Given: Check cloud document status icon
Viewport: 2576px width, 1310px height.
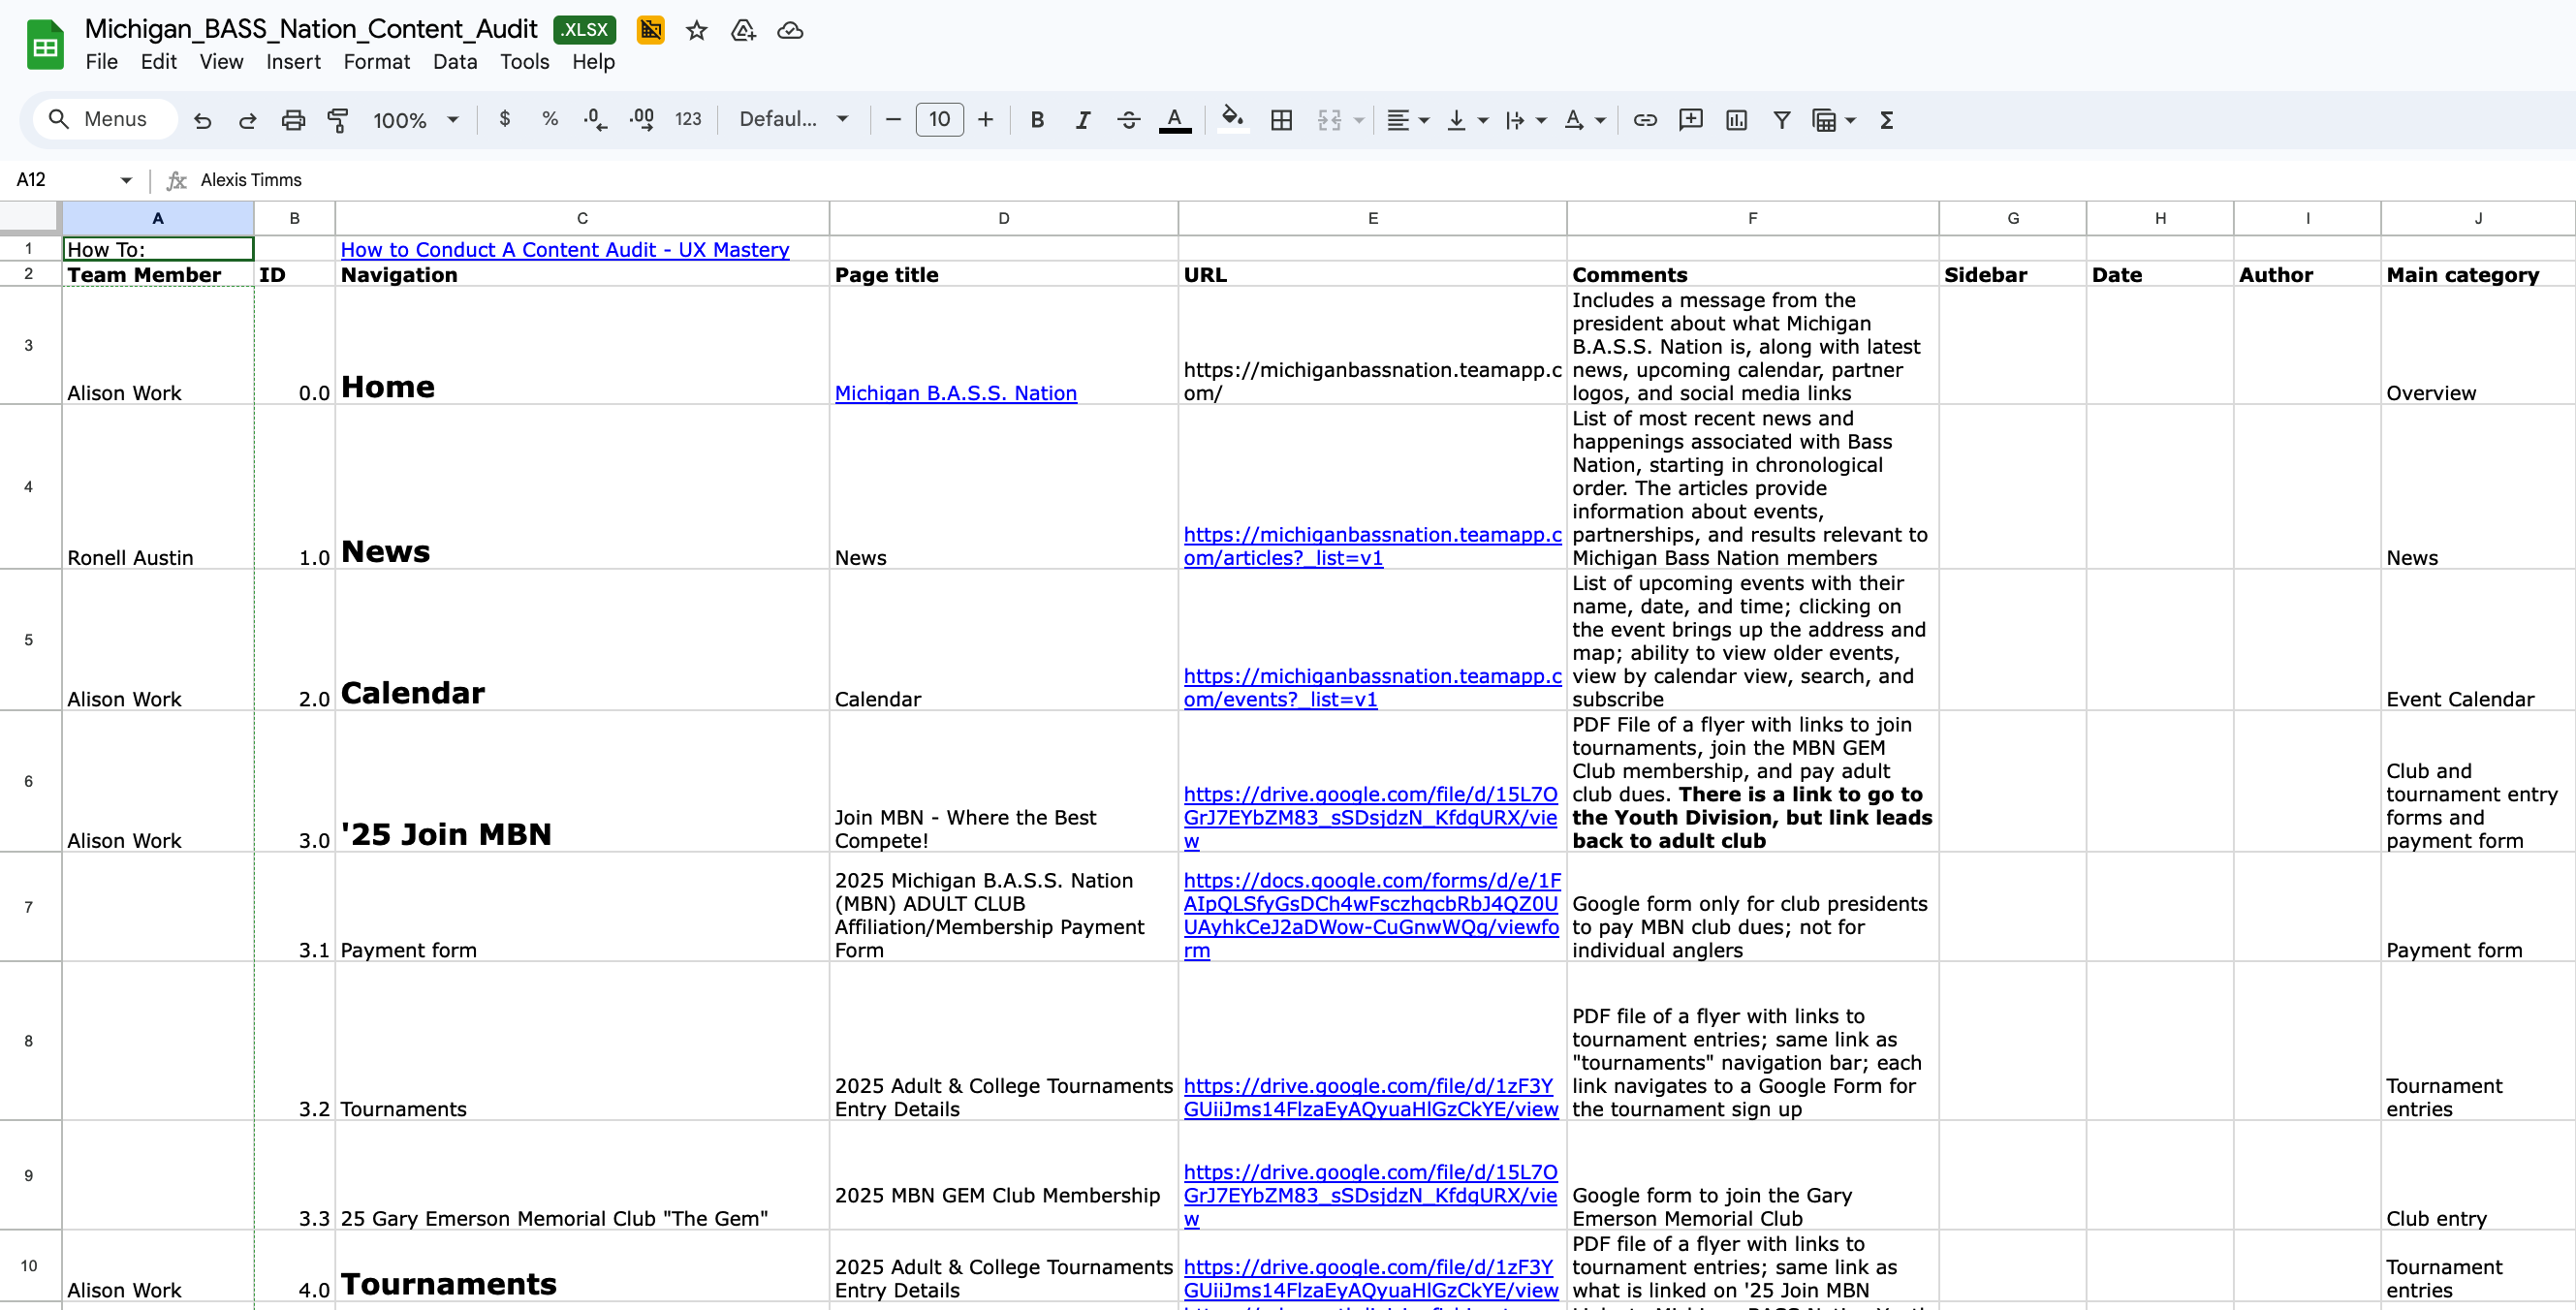Looking at the screenshot, I should tap(790, 31).
